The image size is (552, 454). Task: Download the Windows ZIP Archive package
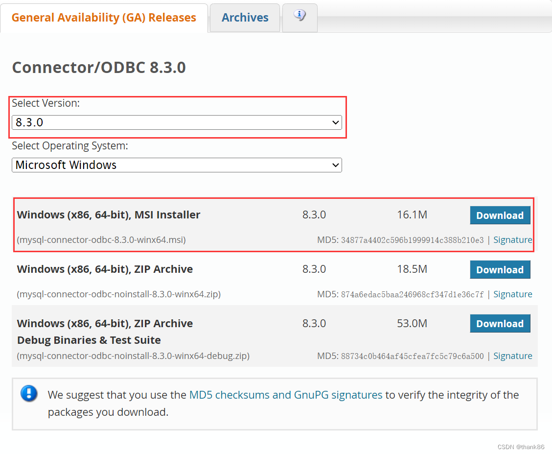point(500,269)
